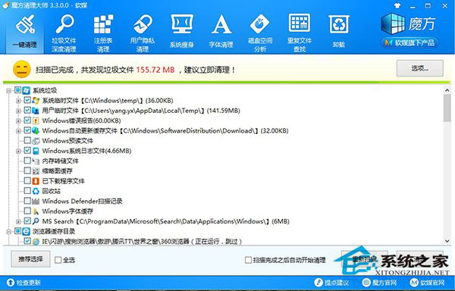Select the Windows Defender扫描记录 row
This screenshot has width=455, height=291.
(82, 201)
